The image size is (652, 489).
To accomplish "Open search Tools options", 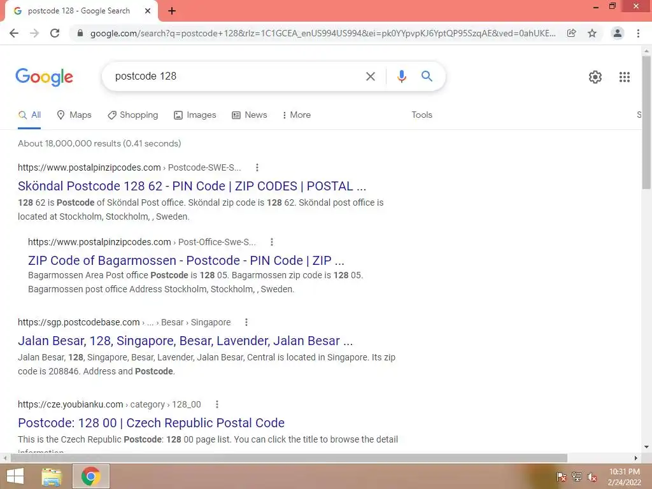I will tap(422, 115).
